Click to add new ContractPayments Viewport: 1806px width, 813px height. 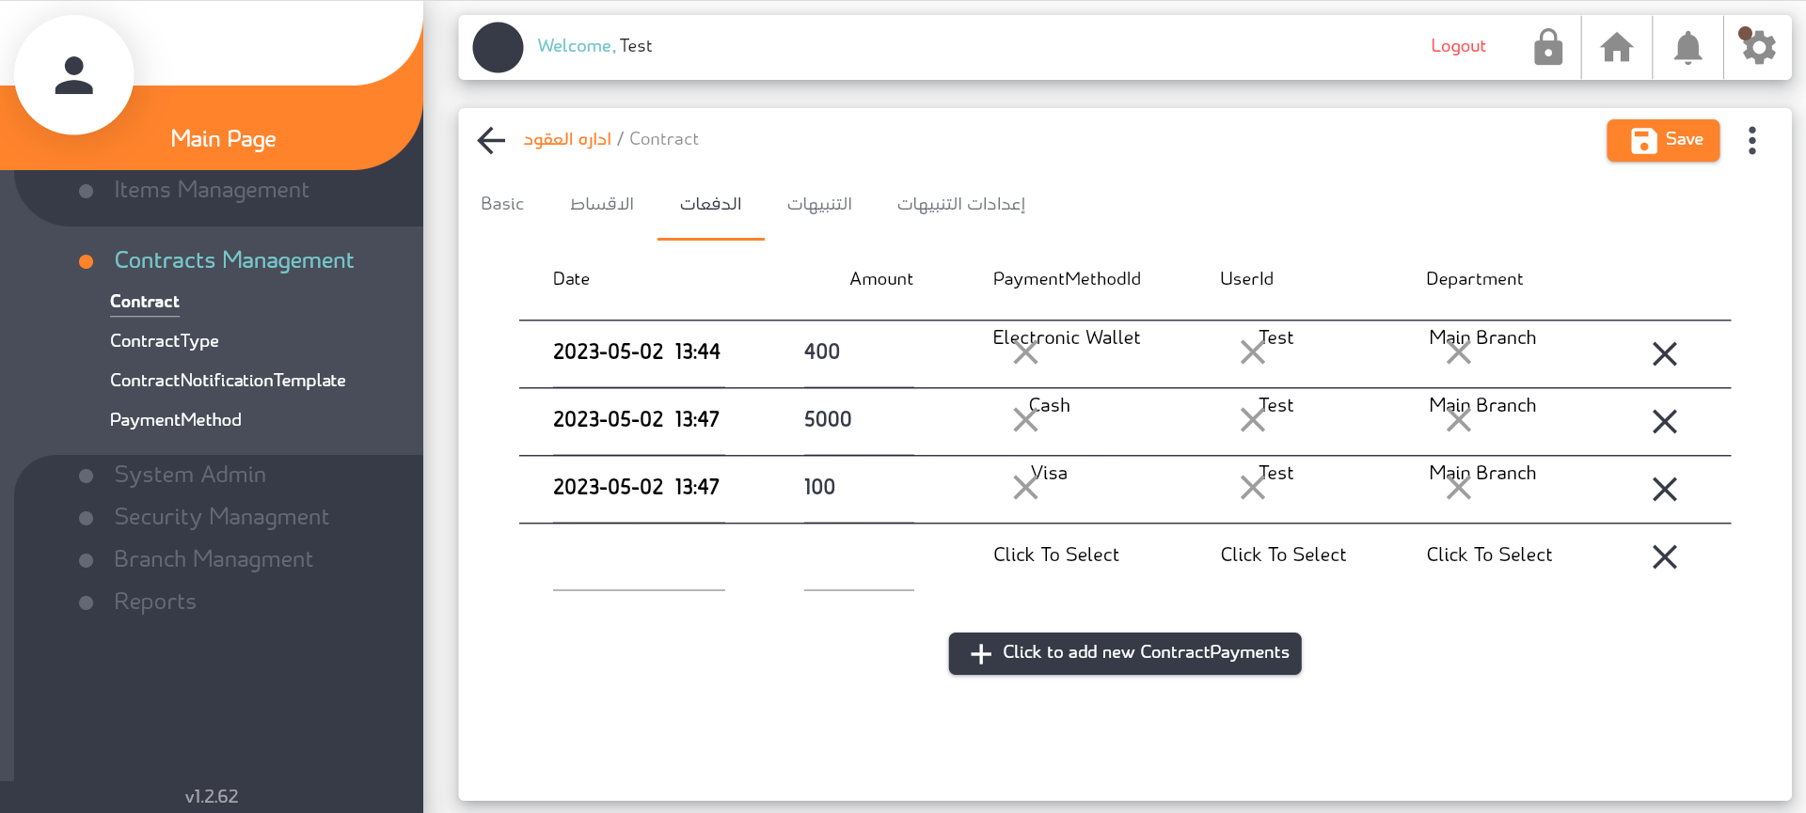(x=1124, y=653)
